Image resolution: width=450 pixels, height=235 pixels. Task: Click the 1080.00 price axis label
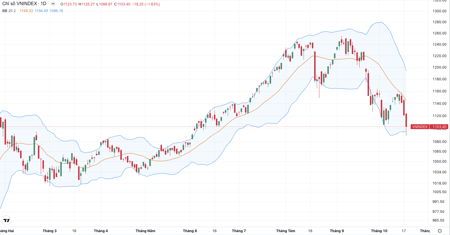click(x=439, y=142)
